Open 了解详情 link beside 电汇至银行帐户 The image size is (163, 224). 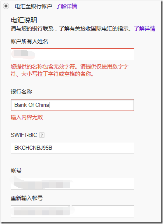(66, 6)
